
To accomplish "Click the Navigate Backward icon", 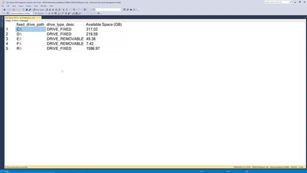I will click(4, 10).
